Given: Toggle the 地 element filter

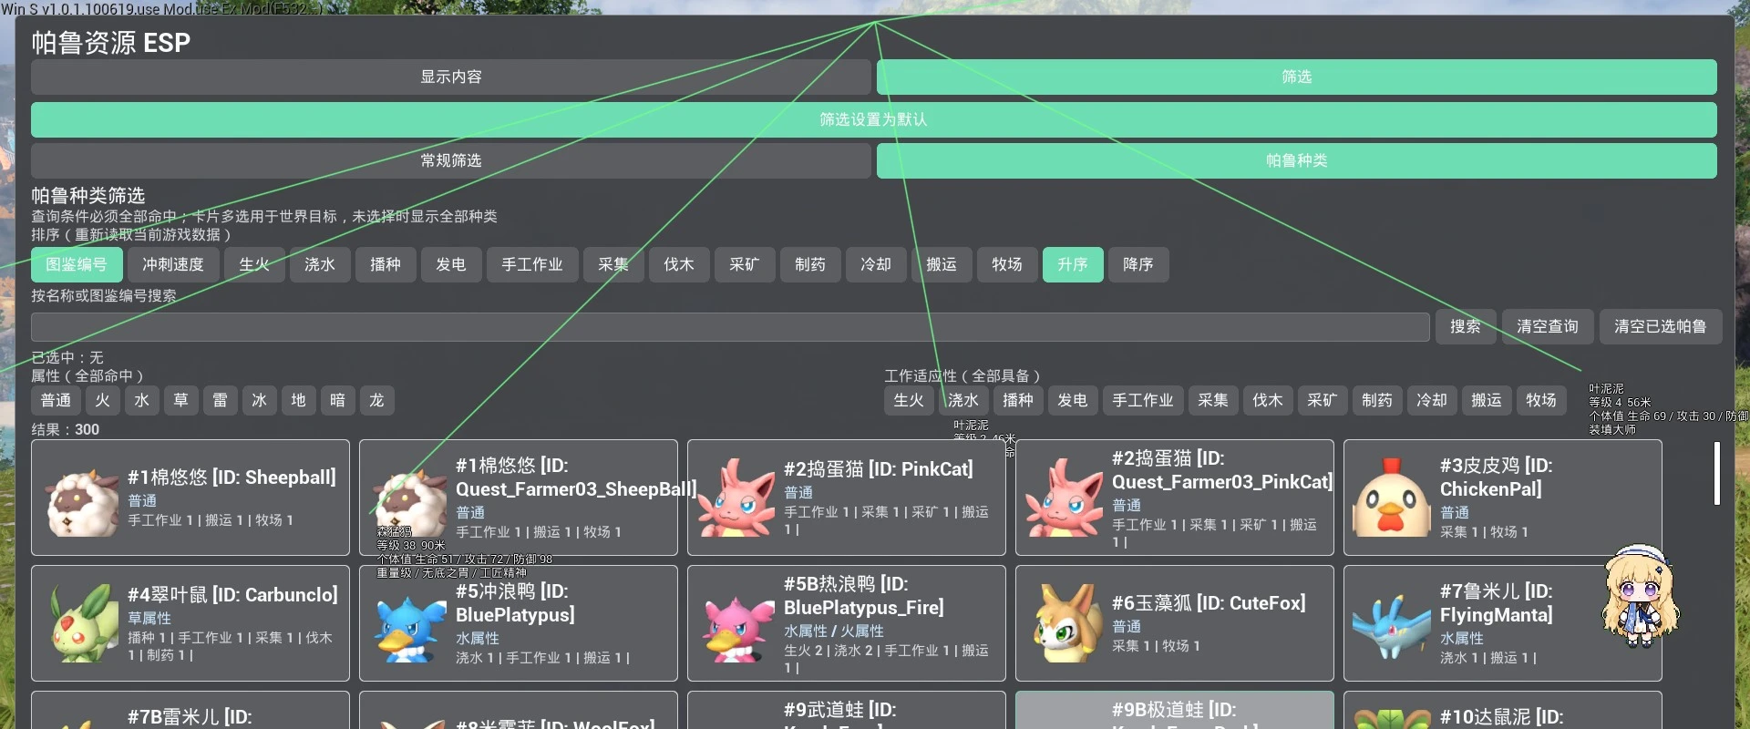Looking at the screenshot, I should [299, 401].
